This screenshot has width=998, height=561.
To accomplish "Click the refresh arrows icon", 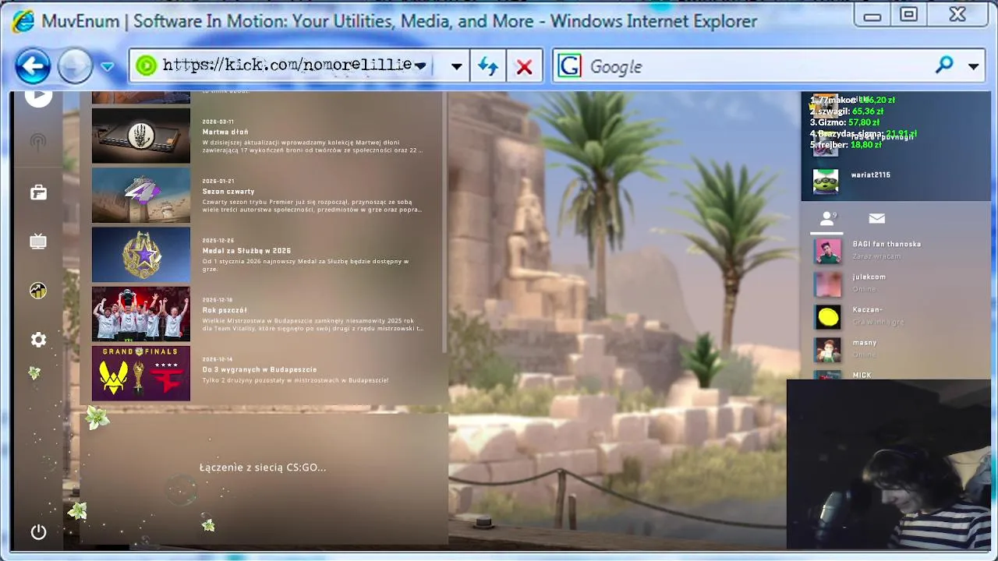I will pyautogui.click(x=488, y=67).
